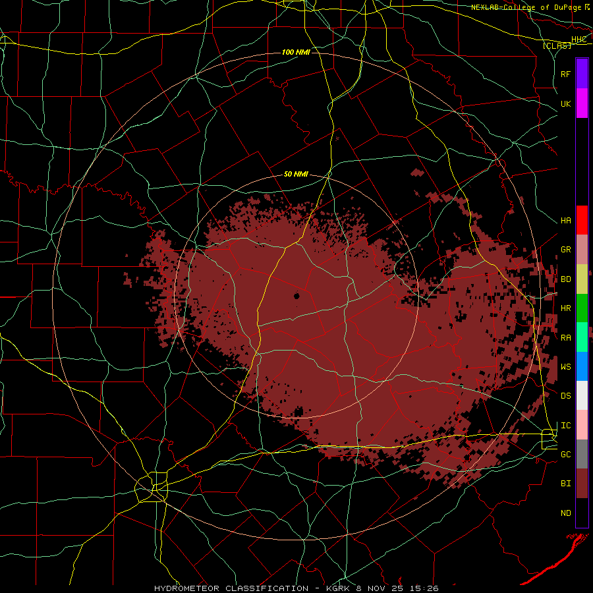The image size is (593, 593).
Task: Click the HA legend label
Action: click(x=565, y=220)
